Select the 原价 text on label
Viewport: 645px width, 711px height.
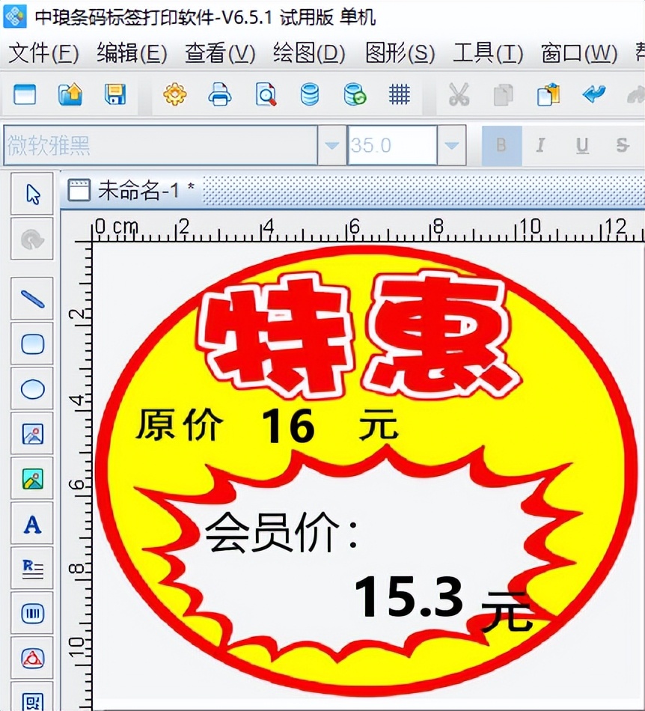[180, 424]
